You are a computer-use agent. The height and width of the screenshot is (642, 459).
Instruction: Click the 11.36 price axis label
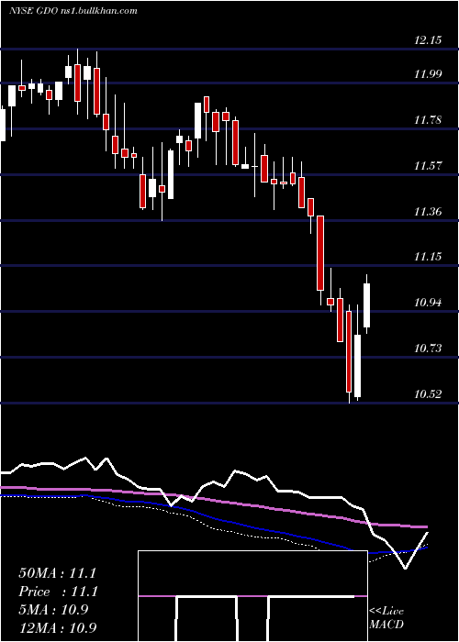pyautogui.click(x=428, y=212)
